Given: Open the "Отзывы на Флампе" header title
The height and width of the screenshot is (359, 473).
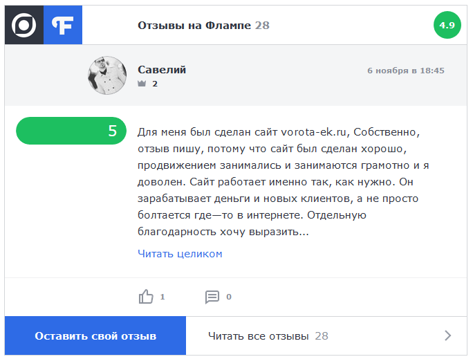Looking at the screenshot, I should coord(194,26).
